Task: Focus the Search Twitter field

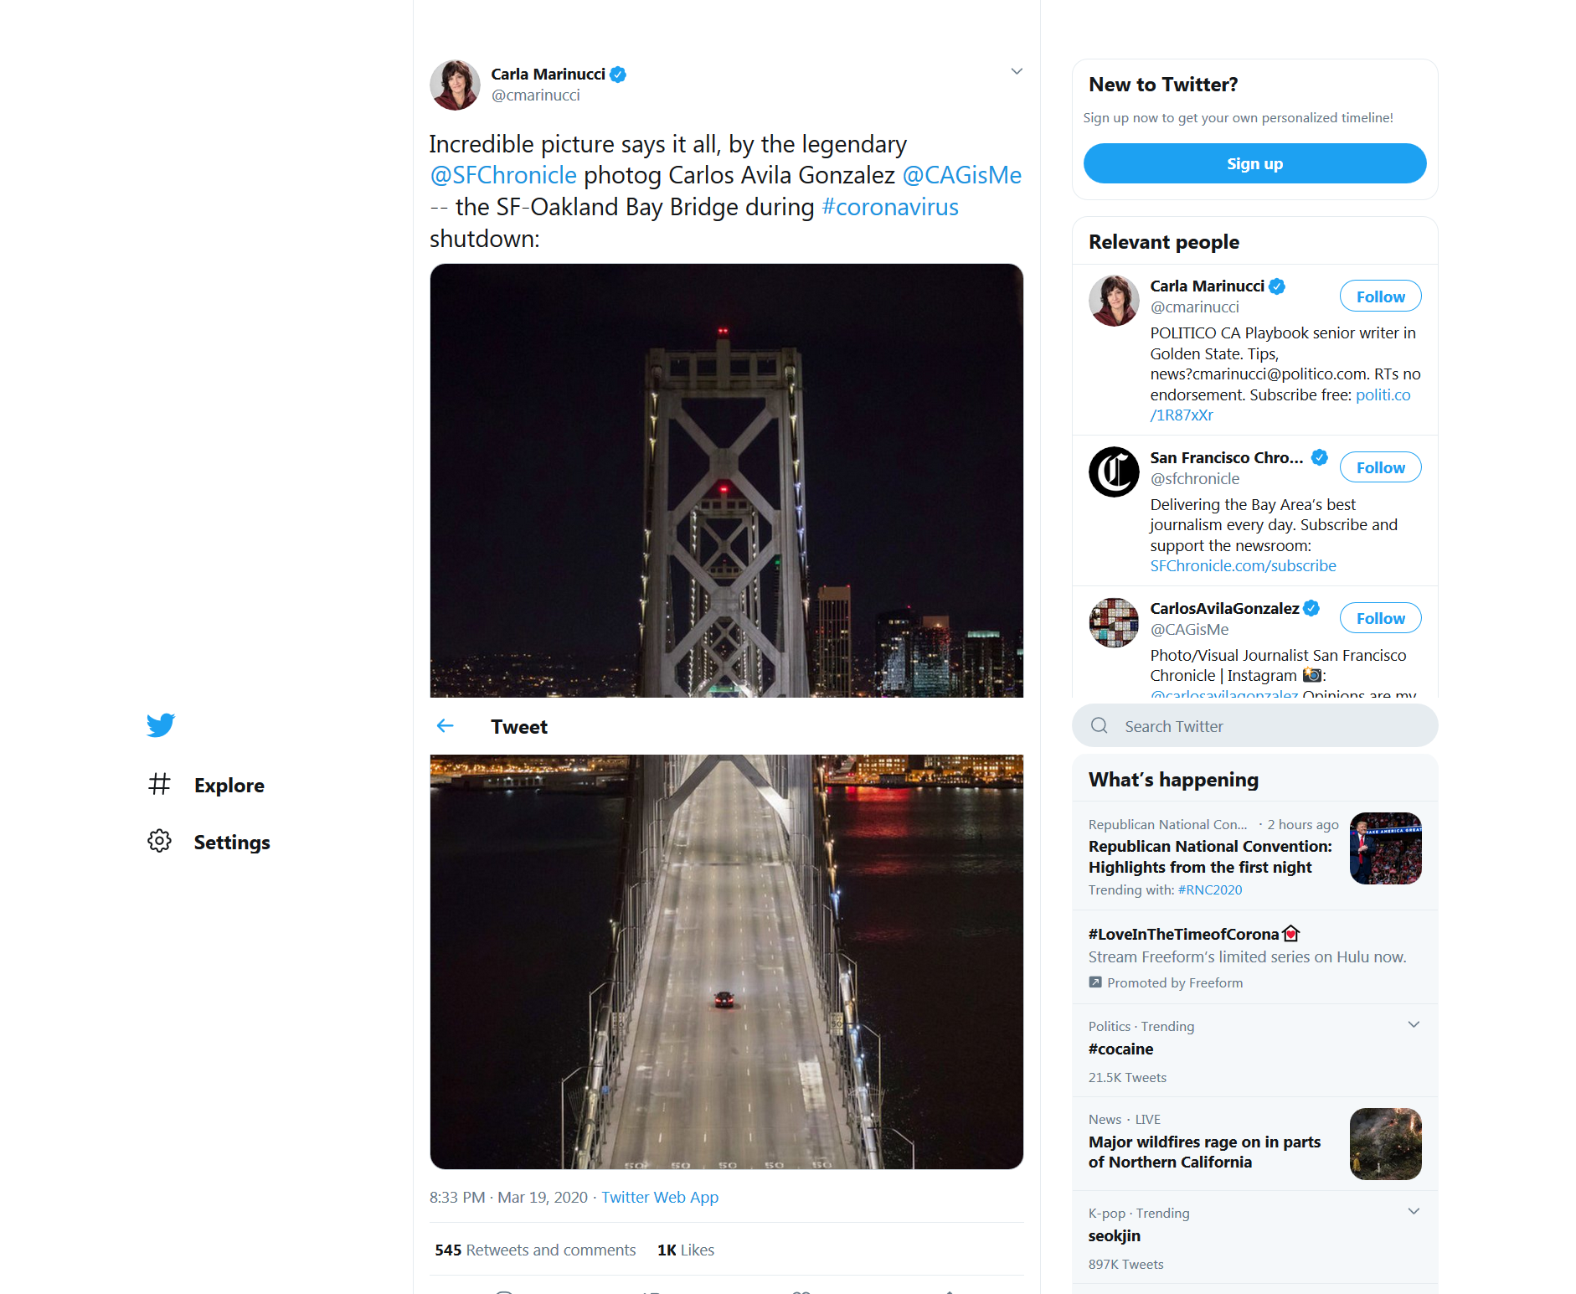Action: tap(1256, 726)
